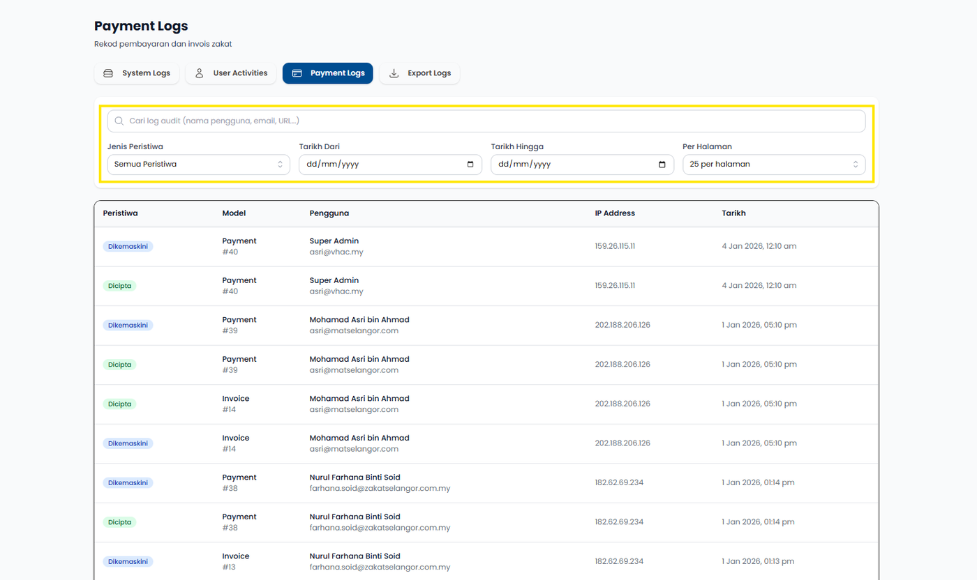The width and height of the screenshot is (977, 580).
Task: Click the Dicipta badge for Invoice #14
Action: [x=119, y=404]
